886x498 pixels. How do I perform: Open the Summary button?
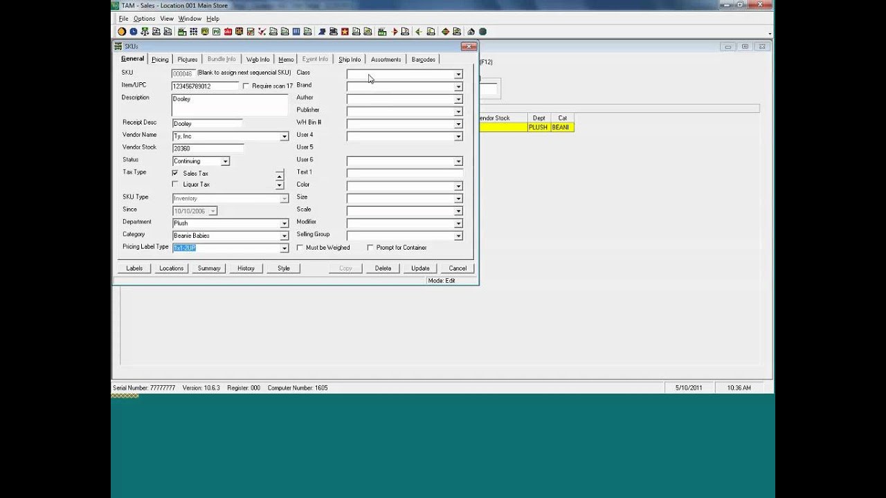[209, 268]
